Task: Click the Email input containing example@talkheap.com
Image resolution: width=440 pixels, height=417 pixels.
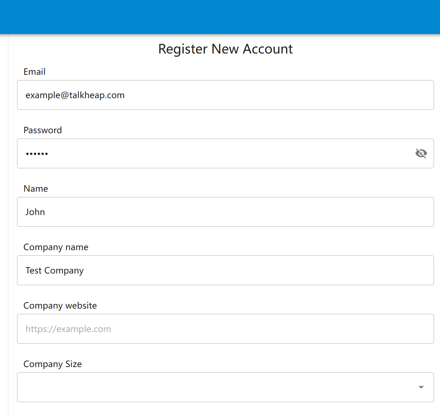Action: click(225, 95)
